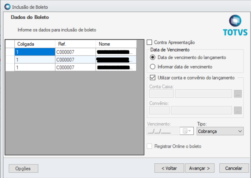Image resolution: width=251 pixels, height=178 pixels.
Task: Click the Vencimento date input field
Action: click(x=164, y=131)
